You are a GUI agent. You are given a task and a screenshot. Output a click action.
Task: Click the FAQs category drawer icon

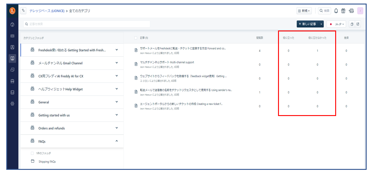[x=32, y=141]
